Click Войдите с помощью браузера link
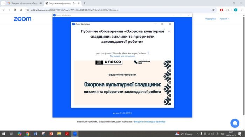Viewport: 245px width, 137px height. click(x=149, y=122)
